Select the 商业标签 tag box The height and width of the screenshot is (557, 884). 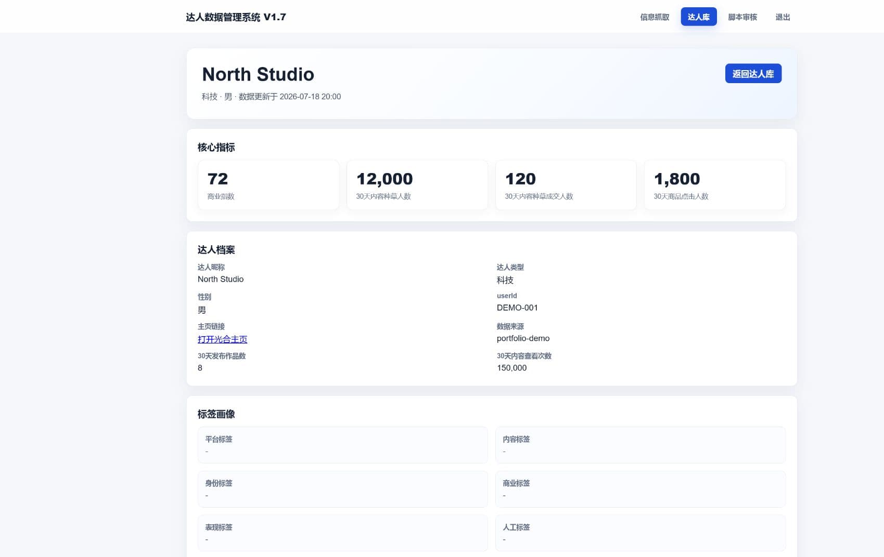(640, 489)
